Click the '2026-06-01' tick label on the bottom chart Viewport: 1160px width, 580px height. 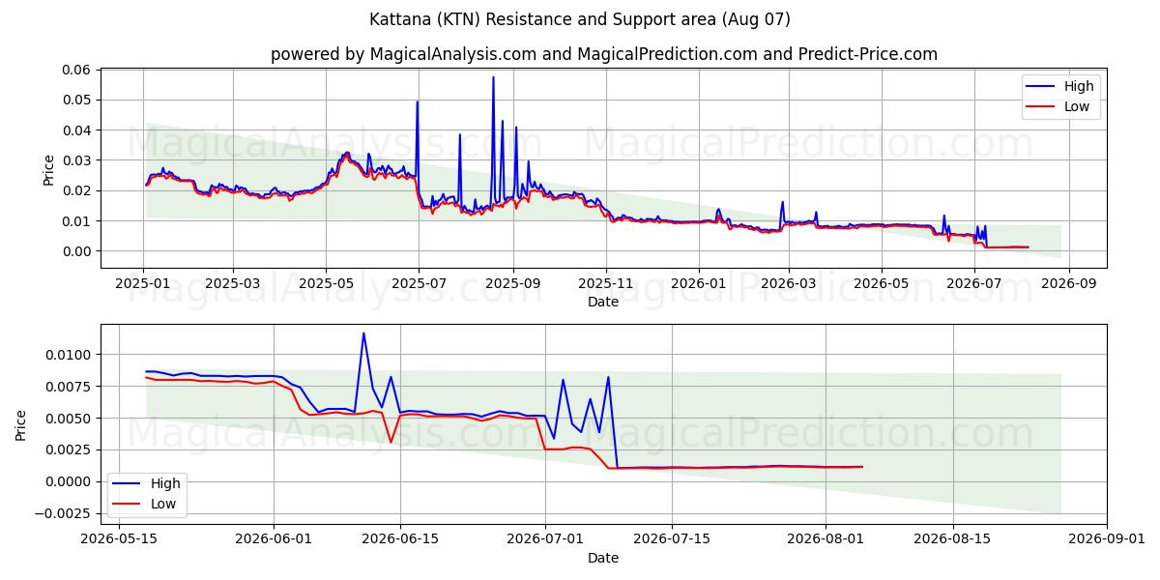(x=274, y=539)
